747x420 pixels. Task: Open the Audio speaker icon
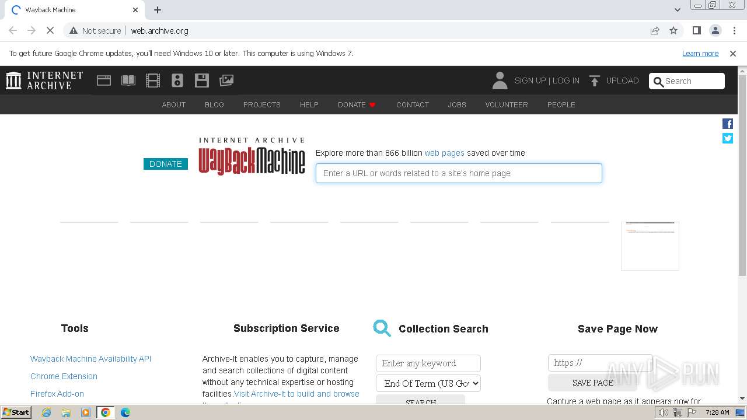pyautogui.click(x=177, y=80)
